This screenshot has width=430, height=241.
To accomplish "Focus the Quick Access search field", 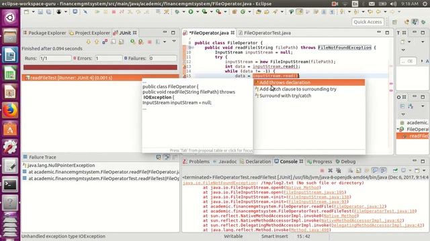I will click(368, 22).
